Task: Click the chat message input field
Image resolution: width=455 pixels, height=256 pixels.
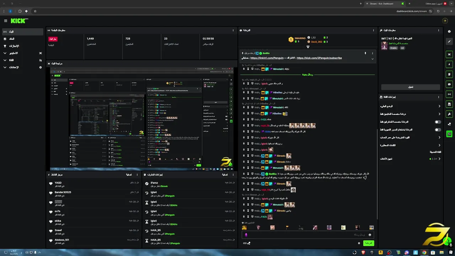Action: click(x=308, y=235)
